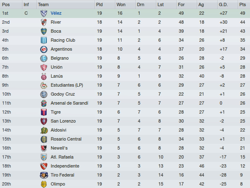Click the Tiro Federal club crest
The width and height of the screenshot is (250, 188).
tap(44, 175)
